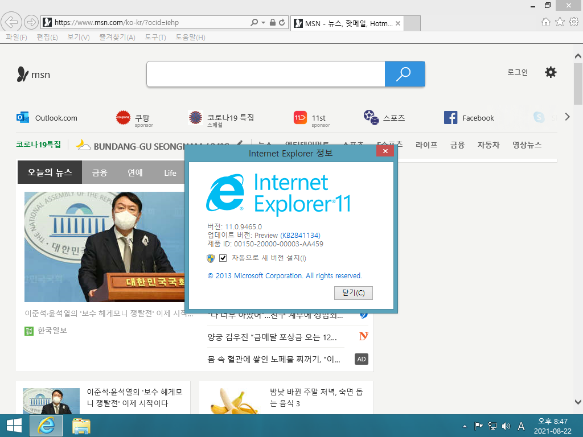
Task: Open banana thumbnail article on sleep foods
Action: click(235, 401)
